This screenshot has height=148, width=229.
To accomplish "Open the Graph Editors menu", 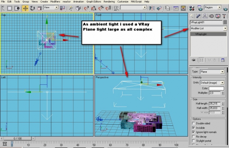I will click(94, 2).
